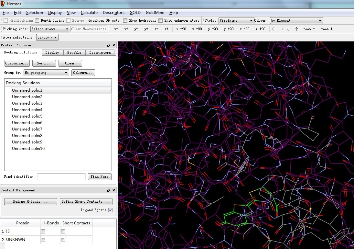354x249 pixels.
Task: Toggle Show hydrogens checkbox
Action: tap(125, 21)
